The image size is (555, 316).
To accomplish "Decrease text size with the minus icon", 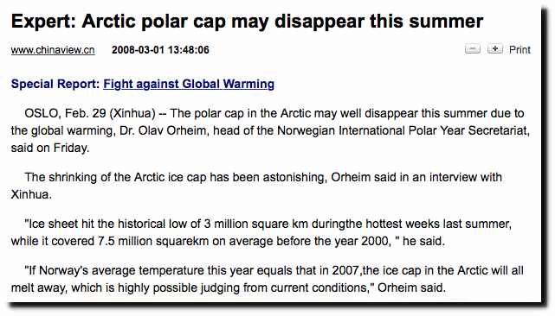I will (473, 48).
